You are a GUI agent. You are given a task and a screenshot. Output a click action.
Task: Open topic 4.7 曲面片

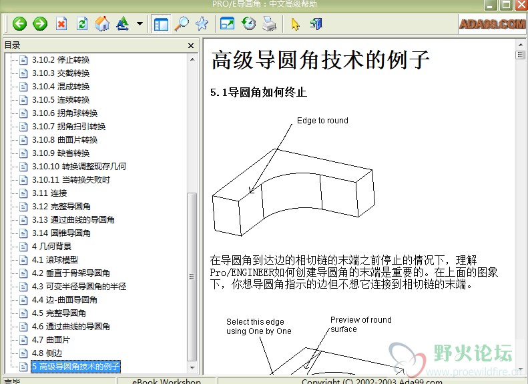click(51, 339)
